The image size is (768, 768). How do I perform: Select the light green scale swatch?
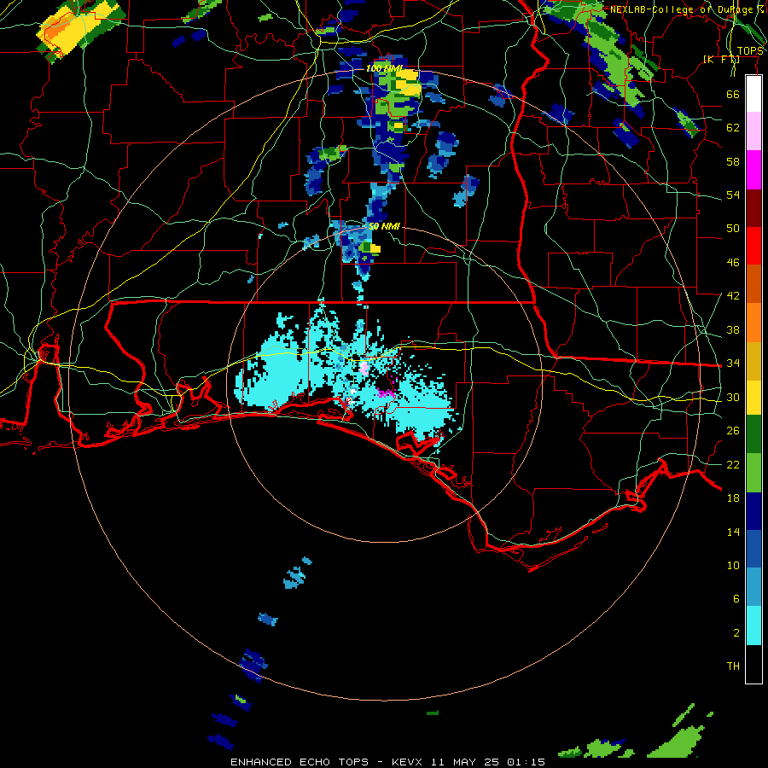coord(753,473)
